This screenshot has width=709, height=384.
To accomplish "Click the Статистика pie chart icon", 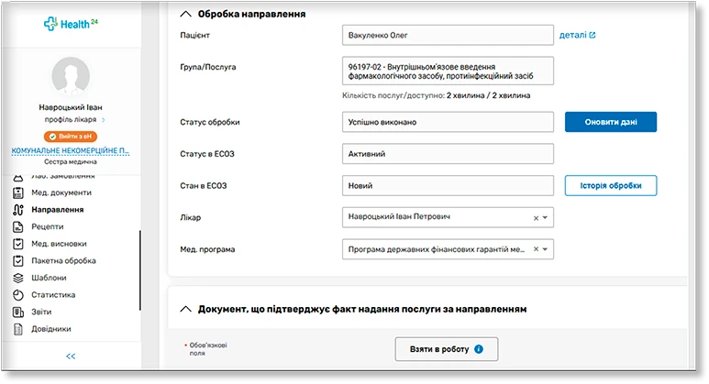I will [x=18, y=295].
